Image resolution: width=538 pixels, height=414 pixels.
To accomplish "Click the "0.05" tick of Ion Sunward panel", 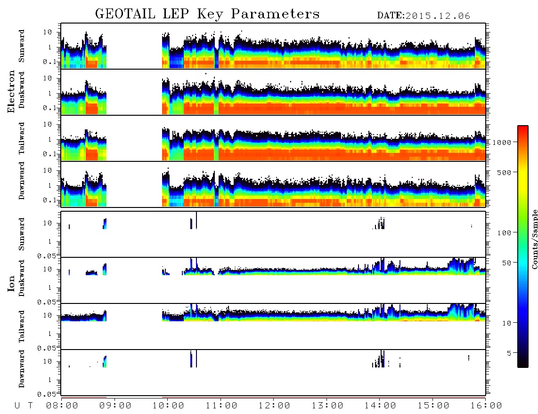I will (x=46, y=255).
